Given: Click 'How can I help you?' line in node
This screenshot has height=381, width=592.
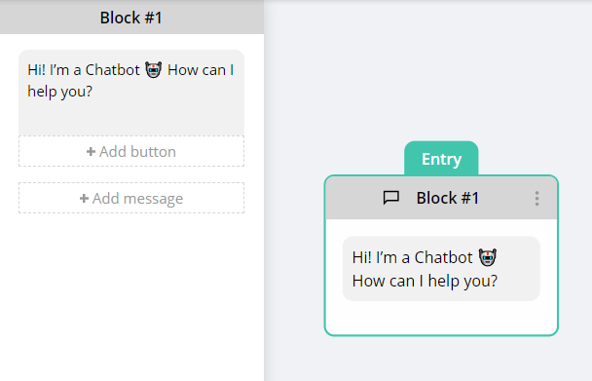Looking at the screenshot, I should pos(425,281).
